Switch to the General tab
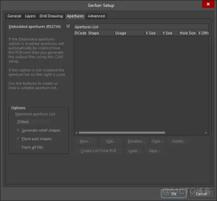217x201 pixels. pyautogui.click(x=14, y=16)
